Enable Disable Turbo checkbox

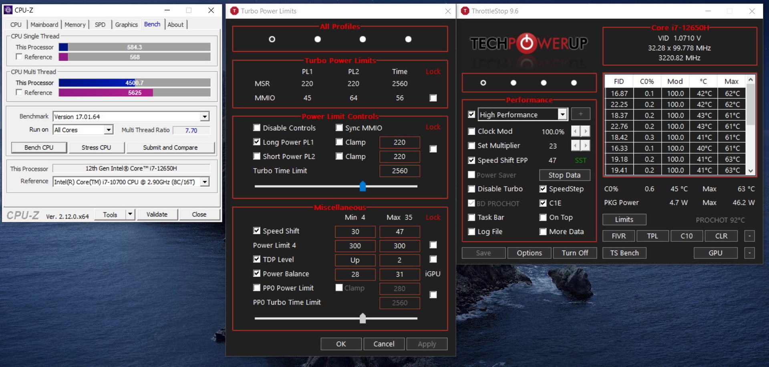coord(472,189)
